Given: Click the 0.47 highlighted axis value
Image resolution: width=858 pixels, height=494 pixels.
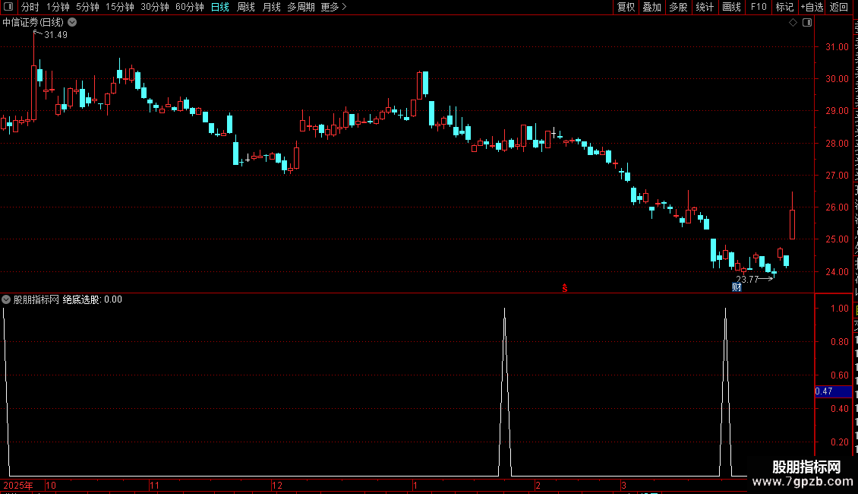Looking at the screenshot, I should 833,391.
